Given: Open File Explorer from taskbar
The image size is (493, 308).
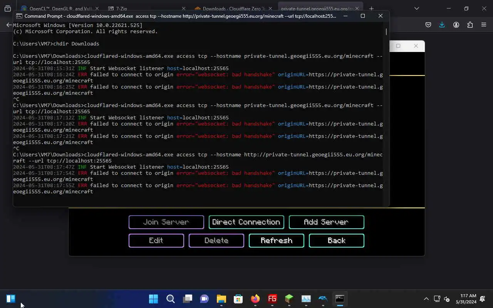Looking at the screenshot, I should coord(221,299).
